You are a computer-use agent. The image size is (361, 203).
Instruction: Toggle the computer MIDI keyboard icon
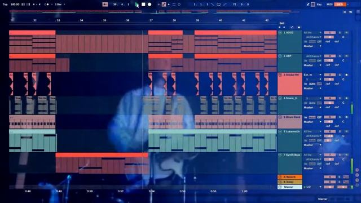coord(313,5)
